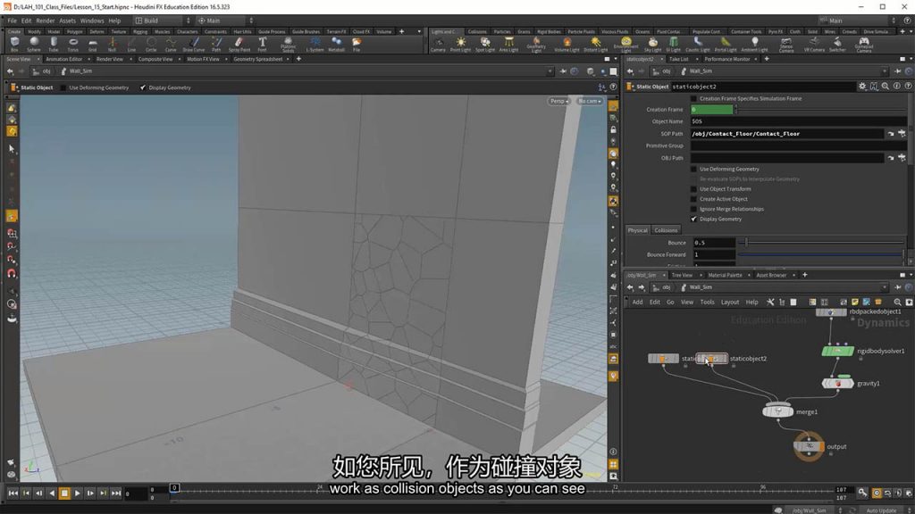Open the No cam camera menu
Screen dimensions: 915x514
point(589,101)
